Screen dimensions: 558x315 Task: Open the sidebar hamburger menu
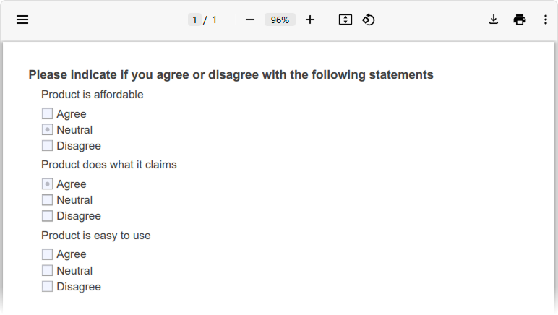coord(22,20)
